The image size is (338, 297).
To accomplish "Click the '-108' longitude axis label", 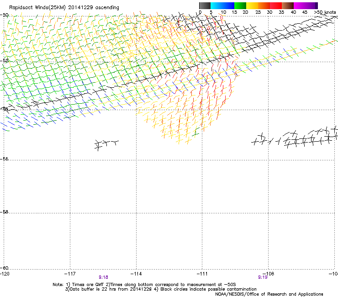I will pos(269,274).
